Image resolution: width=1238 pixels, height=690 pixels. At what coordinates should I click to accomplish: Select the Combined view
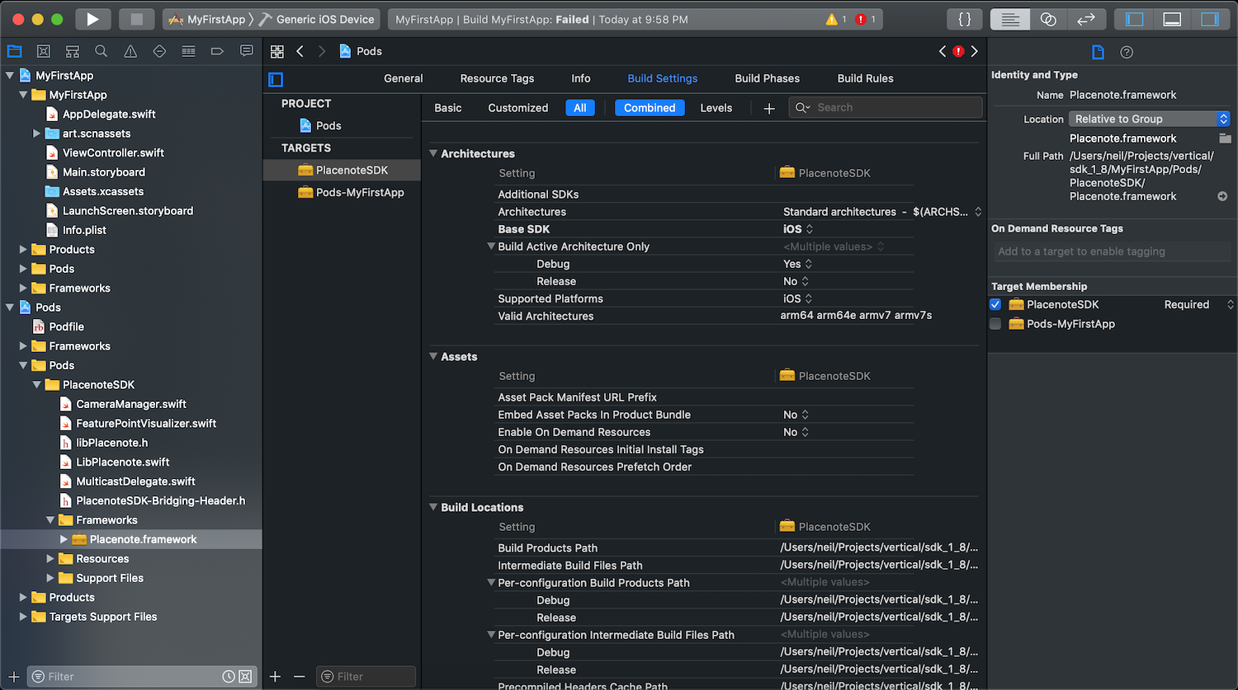click(650, 108)
